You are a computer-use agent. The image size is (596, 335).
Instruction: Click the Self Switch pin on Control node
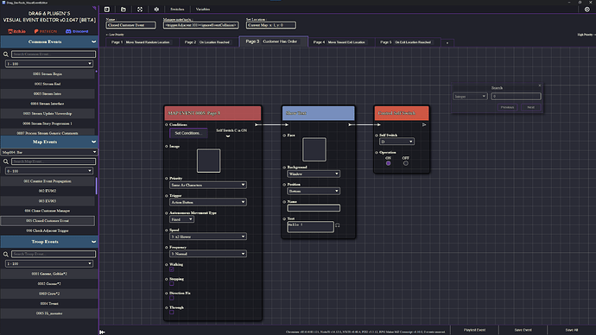click(377, 136)
